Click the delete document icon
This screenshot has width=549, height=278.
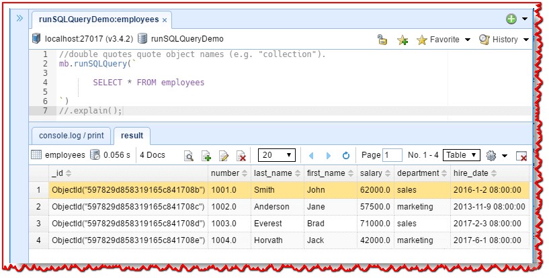(x=242, y=156)
